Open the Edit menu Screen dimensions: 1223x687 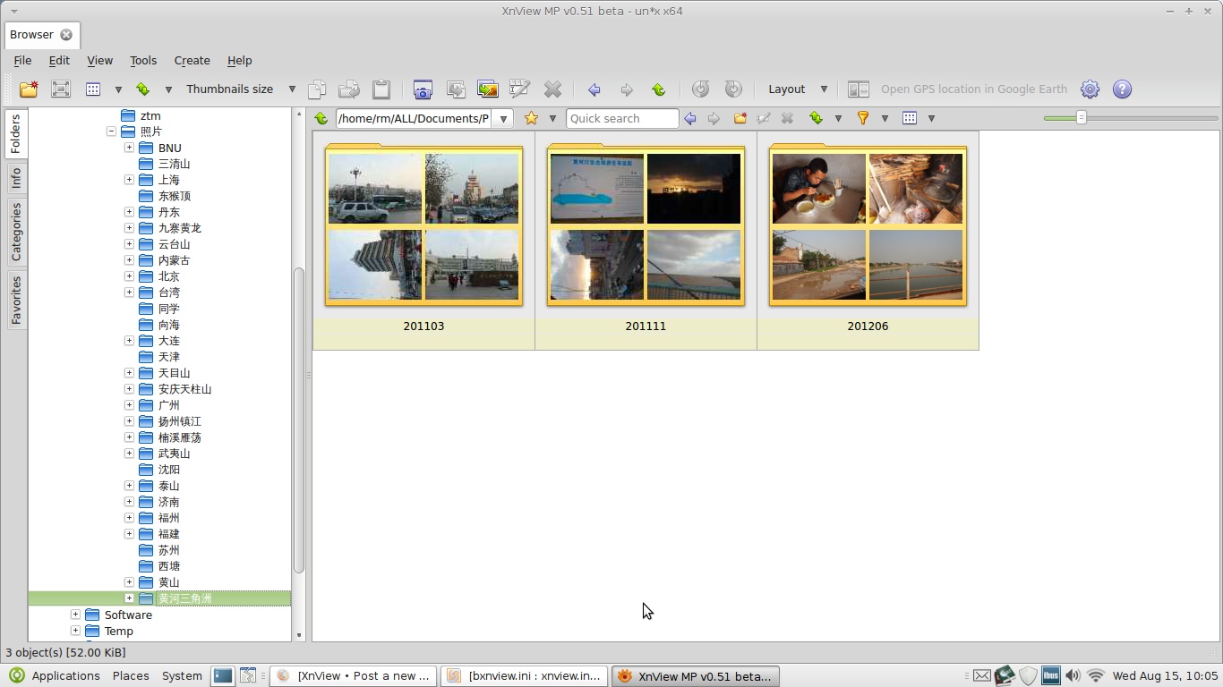tap(59, 61)
